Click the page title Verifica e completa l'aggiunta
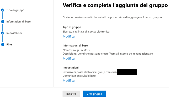 pos(115,5)
